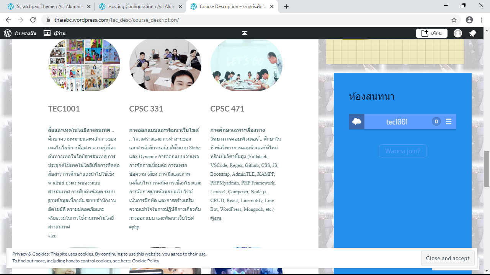Open the Chrome profile avatar icon
The width and height of the screenshot is (490, 275).
click(x=469, y=20)
